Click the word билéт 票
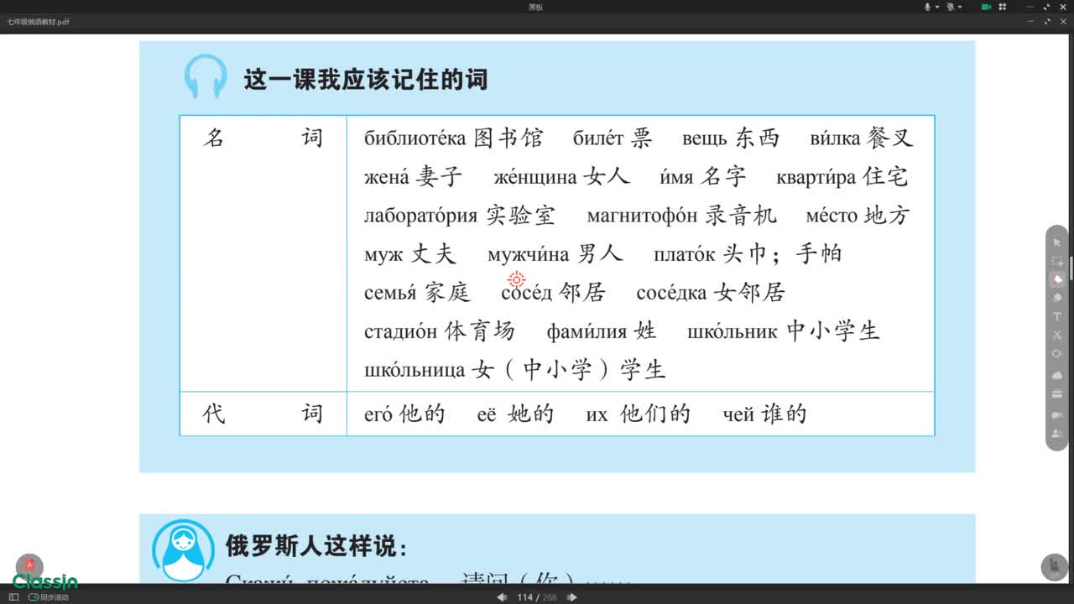 [x=613, y=138]
